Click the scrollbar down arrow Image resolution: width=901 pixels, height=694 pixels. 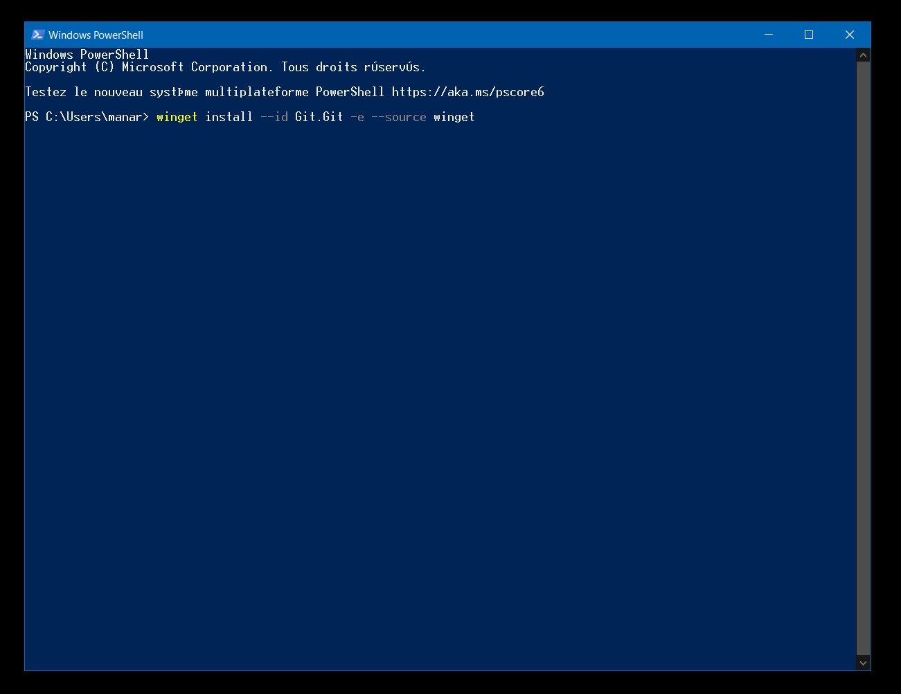click(863, 663)
